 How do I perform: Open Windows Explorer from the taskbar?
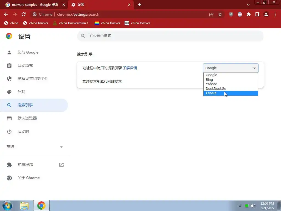[x=24, y=206]
